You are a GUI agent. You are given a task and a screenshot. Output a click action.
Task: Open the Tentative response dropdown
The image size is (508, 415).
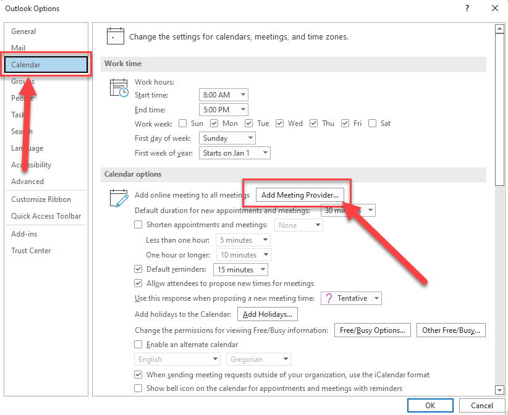coord(351,298)
